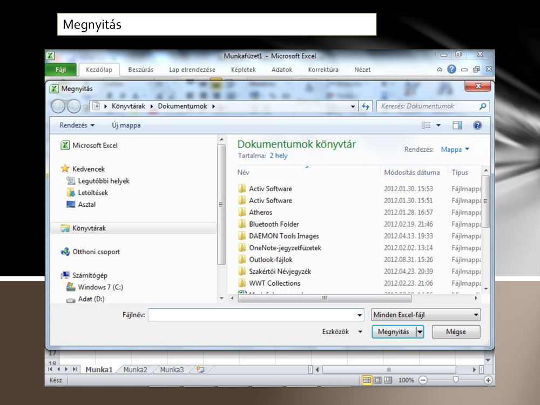Viewport: 540px width, 405px height.
Task: Expand the view options dropdown arrow
Action: pos(438,125)
